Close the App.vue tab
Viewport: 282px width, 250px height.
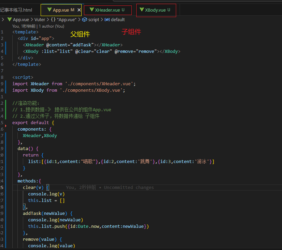(x=79, y=10)
